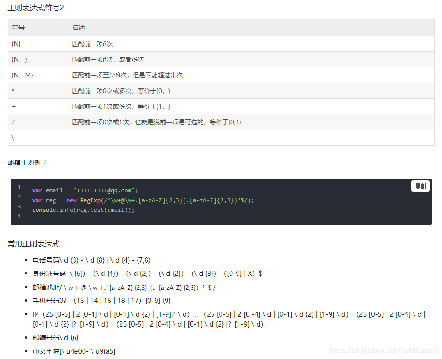Click the plus sign symbol cell
The width and height of the screenshot is (442, 359).
pos(38,106)
